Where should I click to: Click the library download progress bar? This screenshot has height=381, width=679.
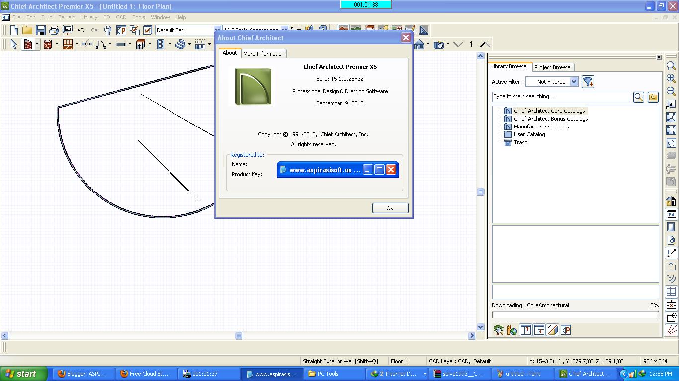[575, 315]
